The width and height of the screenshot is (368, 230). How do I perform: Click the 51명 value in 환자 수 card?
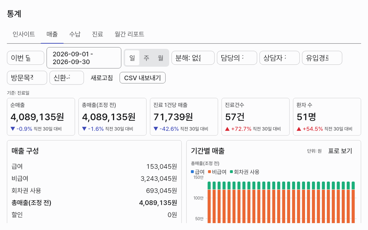[x=306, y=117]
